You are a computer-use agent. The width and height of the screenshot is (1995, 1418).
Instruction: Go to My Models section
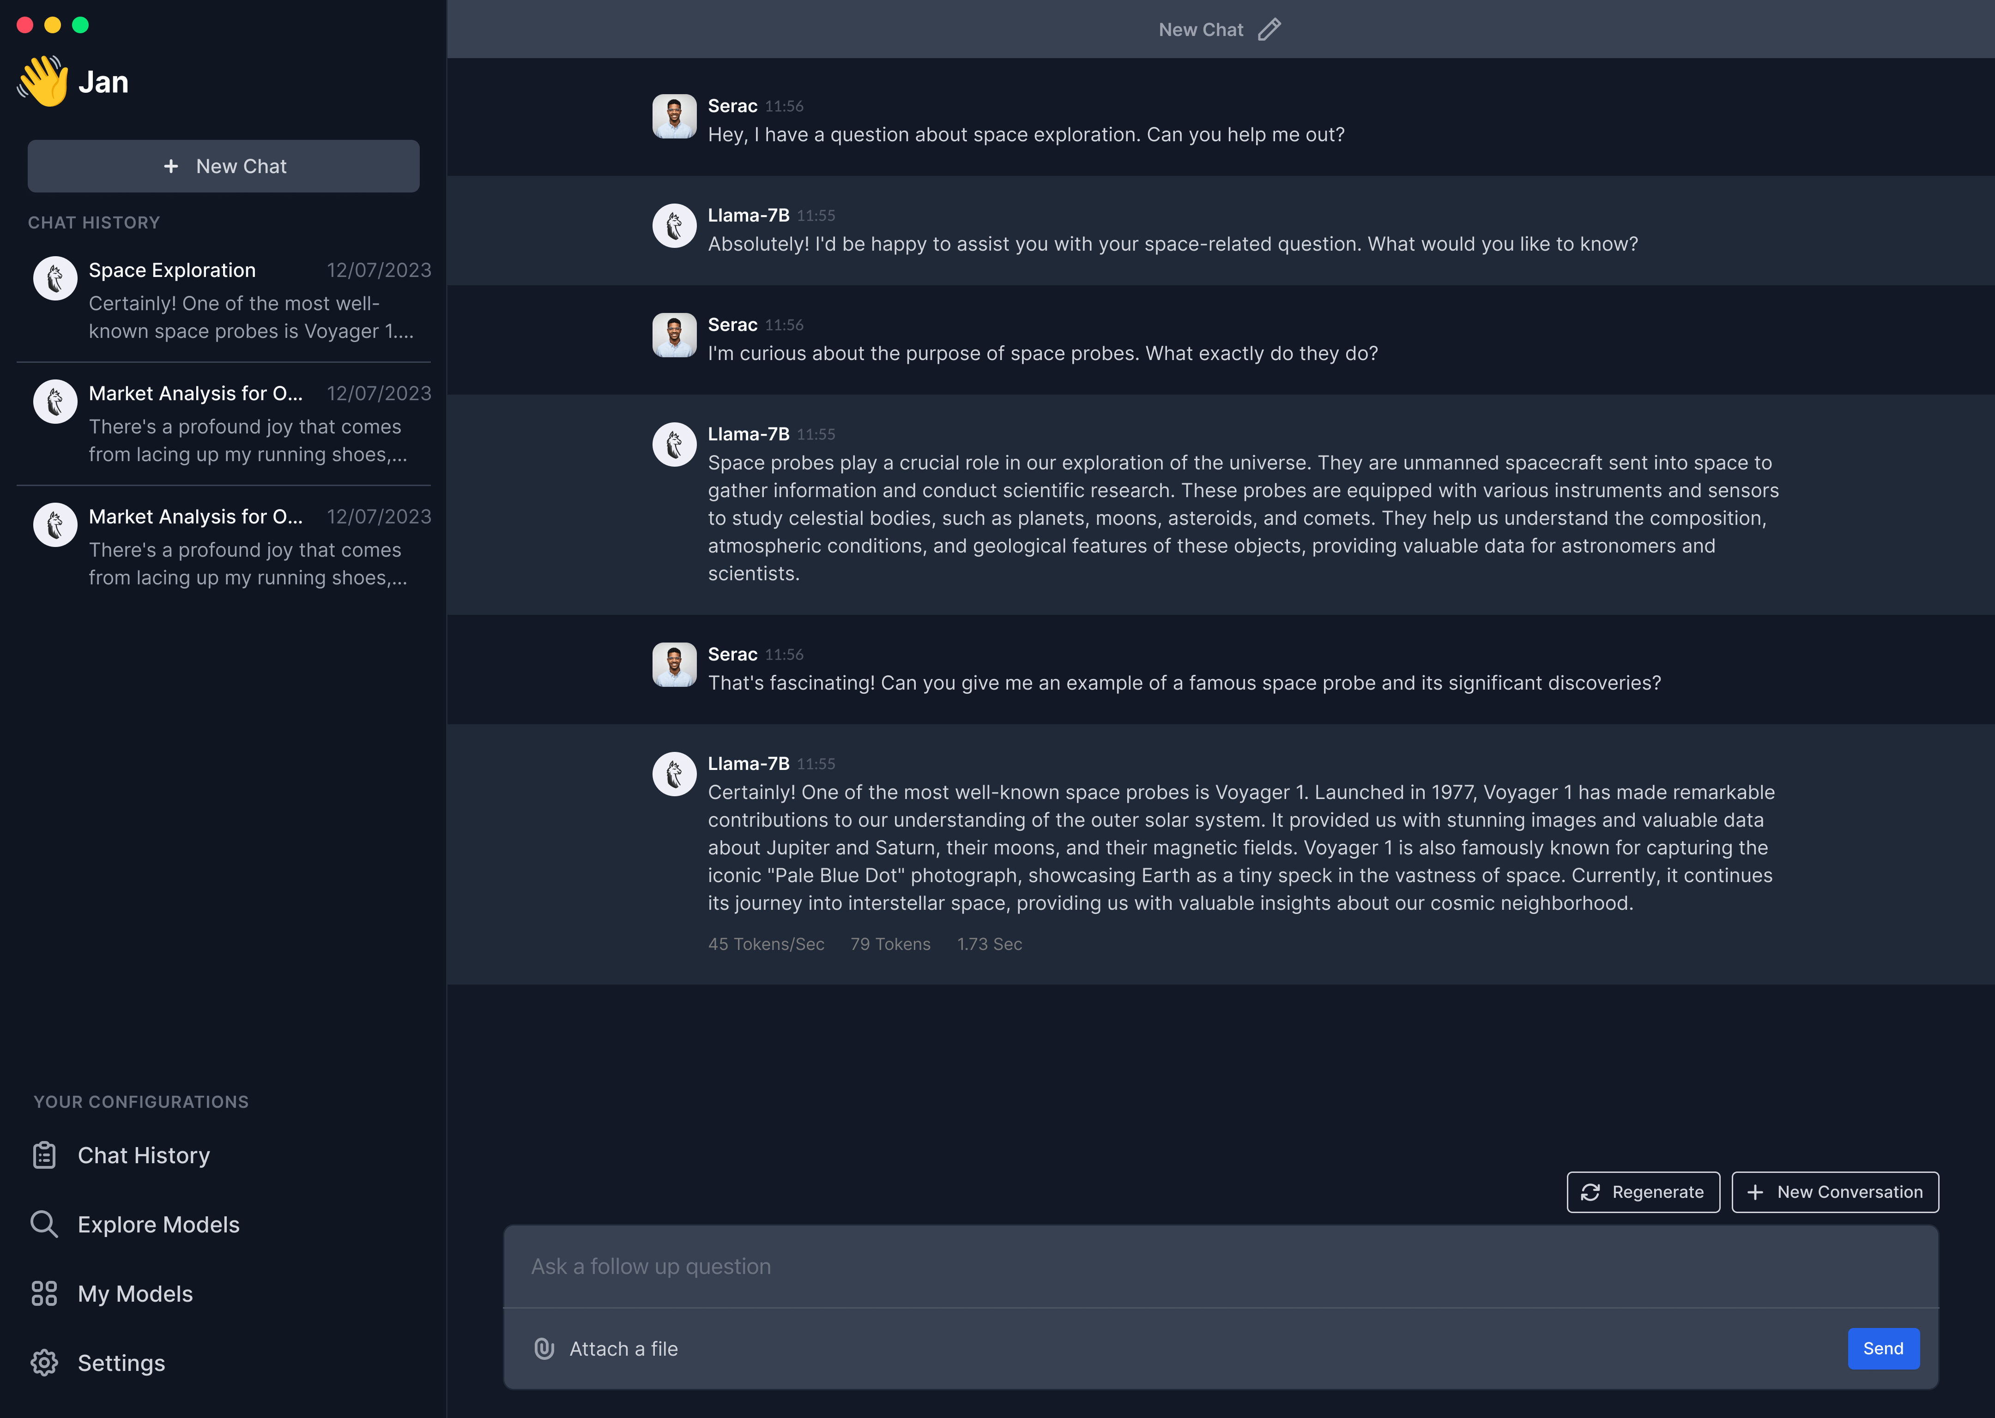135,1293
